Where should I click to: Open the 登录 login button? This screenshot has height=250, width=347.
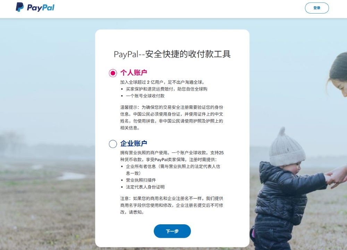tap(317, 8)
